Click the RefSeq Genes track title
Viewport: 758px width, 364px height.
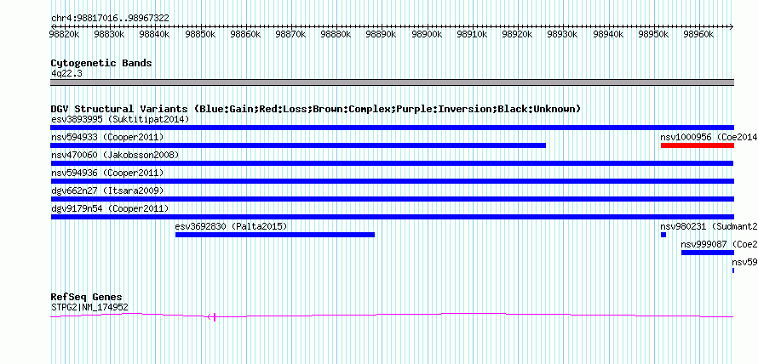pos(87,297)
